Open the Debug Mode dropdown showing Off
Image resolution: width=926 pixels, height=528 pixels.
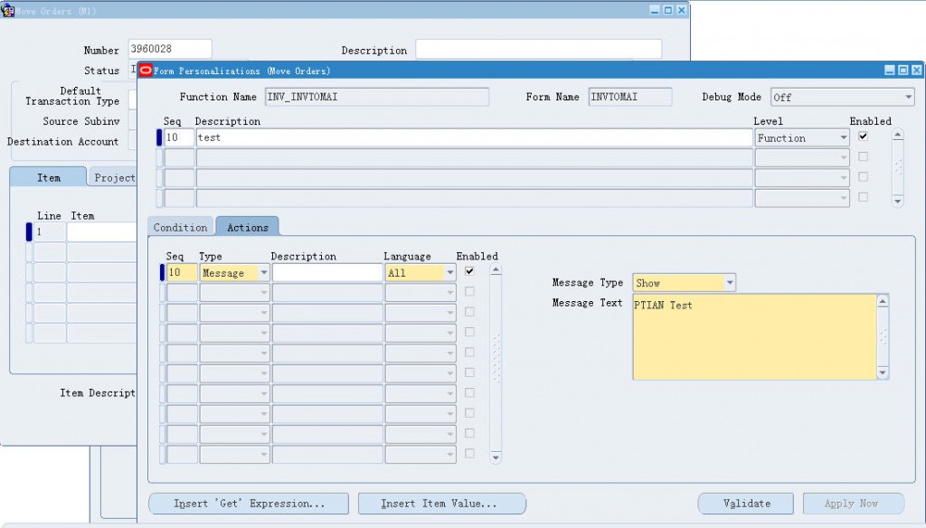pos(909,97)
